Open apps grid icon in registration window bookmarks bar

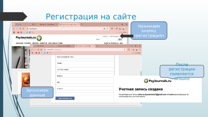click(32, 53)
